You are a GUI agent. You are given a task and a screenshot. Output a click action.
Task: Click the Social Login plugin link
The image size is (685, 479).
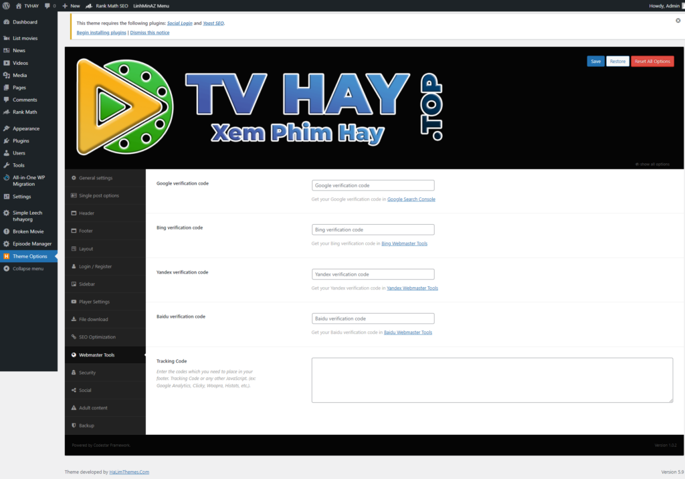coord(179,23)
